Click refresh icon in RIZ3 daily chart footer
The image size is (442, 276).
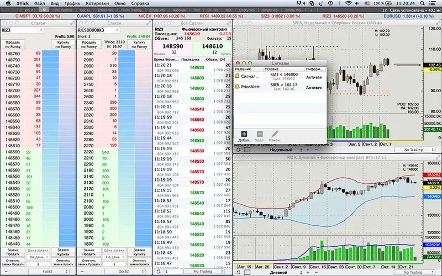[238, 272]
